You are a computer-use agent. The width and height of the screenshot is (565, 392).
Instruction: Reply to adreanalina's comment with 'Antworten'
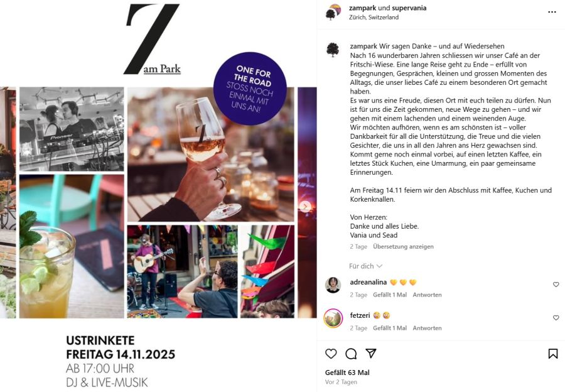(x=427, y=295)
